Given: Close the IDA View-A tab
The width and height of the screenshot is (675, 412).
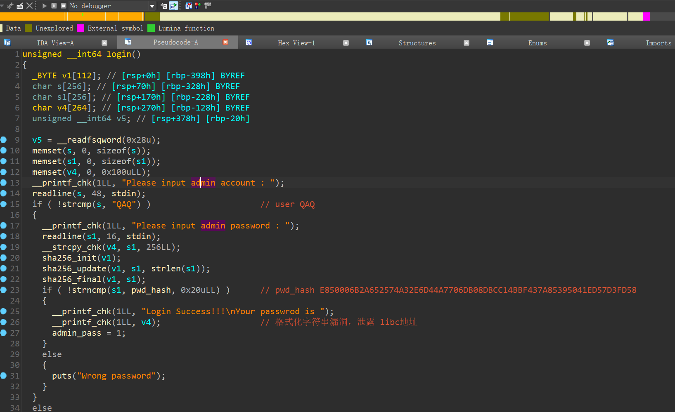Looking at the screenshot, I should click(x=104, y=43).
